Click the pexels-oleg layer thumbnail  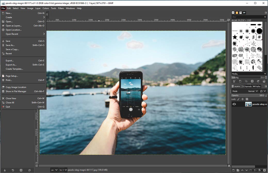(248, 104)
